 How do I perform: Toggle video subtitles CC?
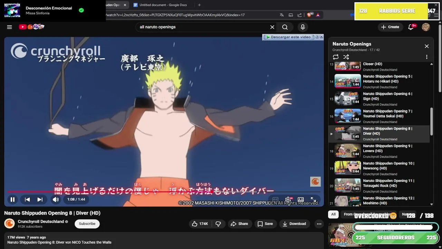(275, 200)
